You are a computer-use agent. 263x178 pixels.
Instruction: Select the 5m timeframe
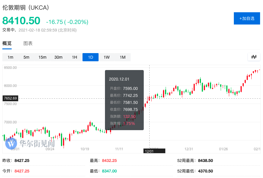(26, 57)
